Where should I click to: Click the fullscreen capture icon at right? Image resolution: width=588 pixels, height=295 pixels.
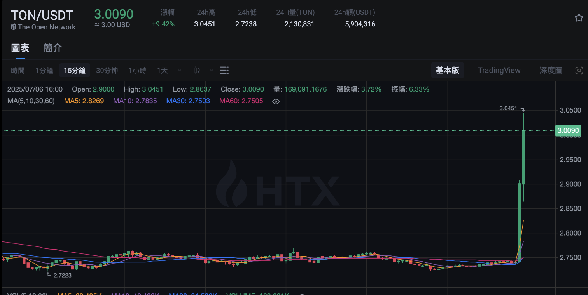click(x=579, y=70)
